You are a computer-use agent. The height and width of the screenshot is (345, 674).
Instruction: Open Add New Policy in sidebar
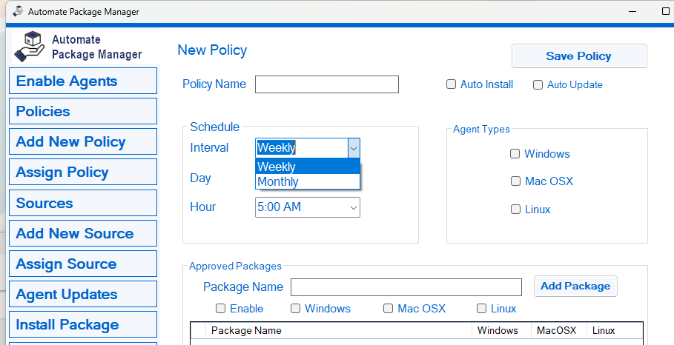(x=82, y=142)
